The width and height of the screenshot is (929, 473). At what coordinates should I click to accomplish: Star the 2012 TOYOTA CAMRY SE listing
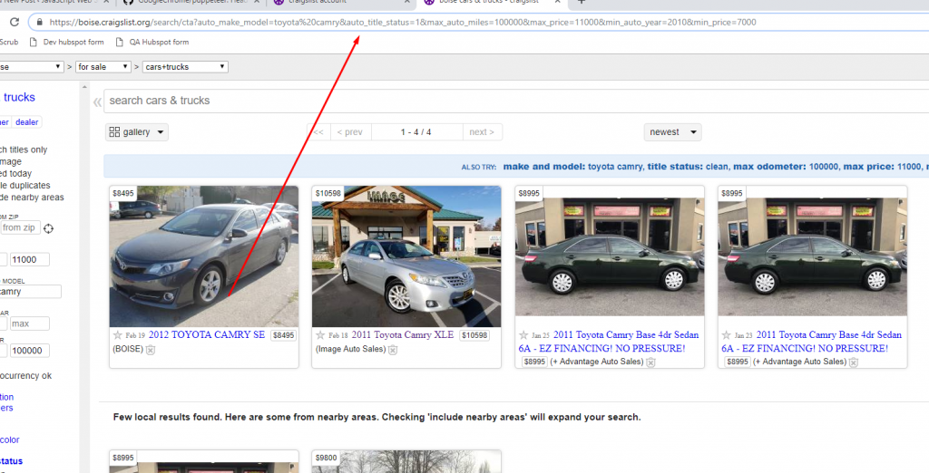click(x=118, y=335)
